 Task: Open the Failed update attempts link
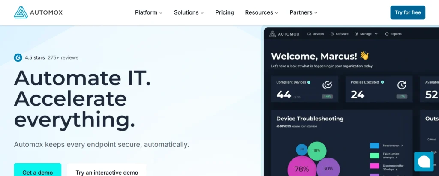point(391,156)
